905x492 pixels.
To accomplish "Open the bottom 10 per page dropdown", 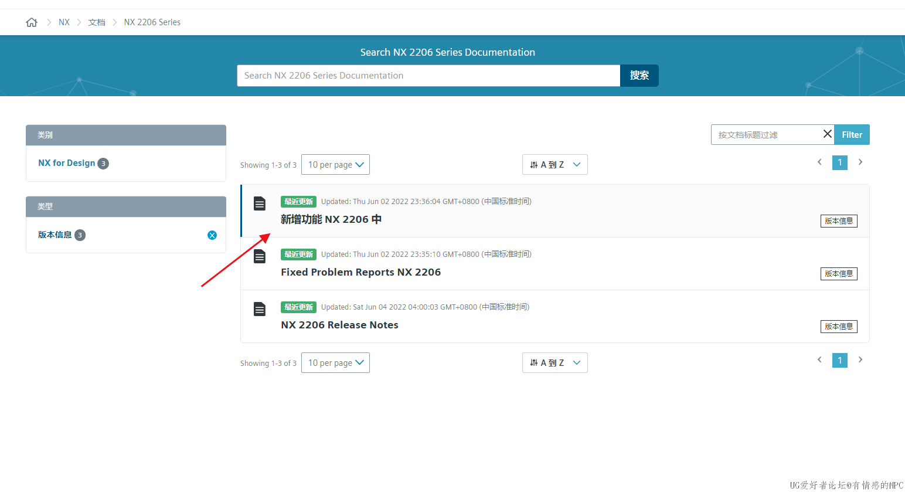I will point(335,363).
